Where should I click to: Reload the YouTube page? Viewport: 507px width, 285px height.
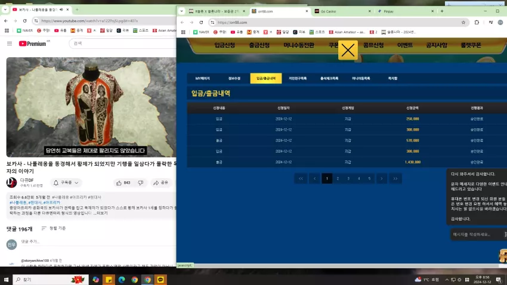24,21
